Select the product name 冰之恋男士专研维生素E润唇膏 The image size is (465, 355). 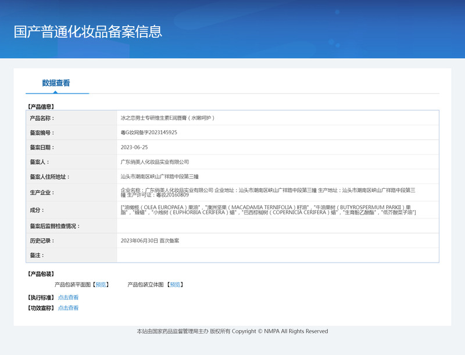(153, 118)
